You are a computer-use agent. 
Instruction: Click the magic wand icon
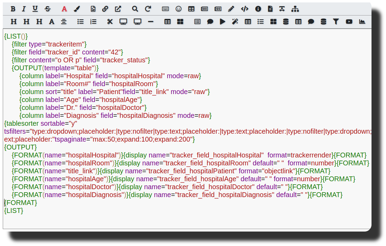point(235,22)
